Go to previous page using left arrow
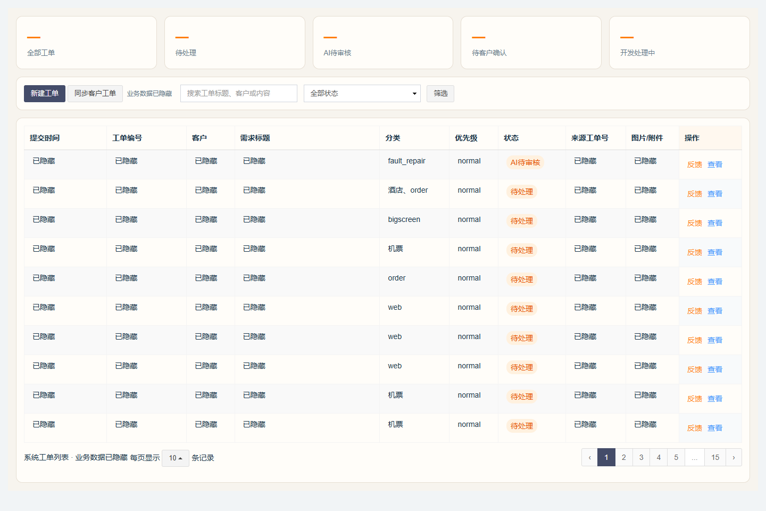Screen dimensions: 766x511 tap(589, 457)
